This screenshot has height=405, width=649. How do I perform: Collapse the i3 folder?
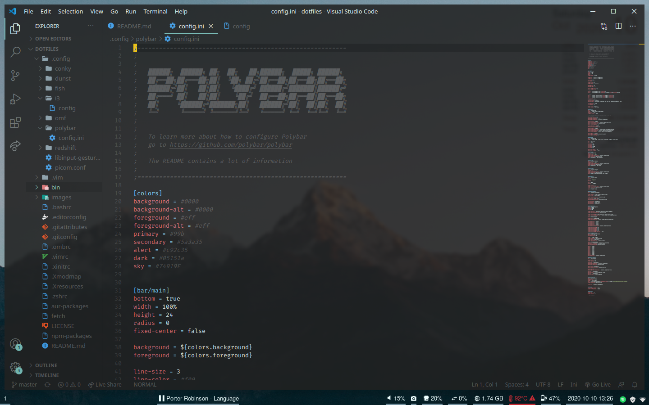57,98
